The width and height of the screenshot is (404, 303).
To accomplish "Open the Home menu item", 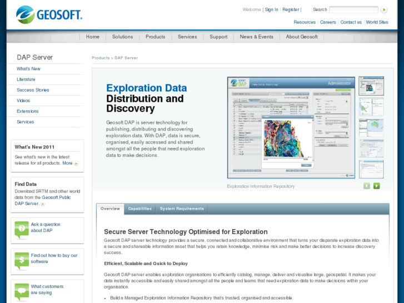I will pos(92,37).
